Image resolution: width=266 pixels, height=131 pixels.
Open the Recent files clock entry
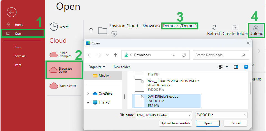pyautogui.click(x=59, y=27)
